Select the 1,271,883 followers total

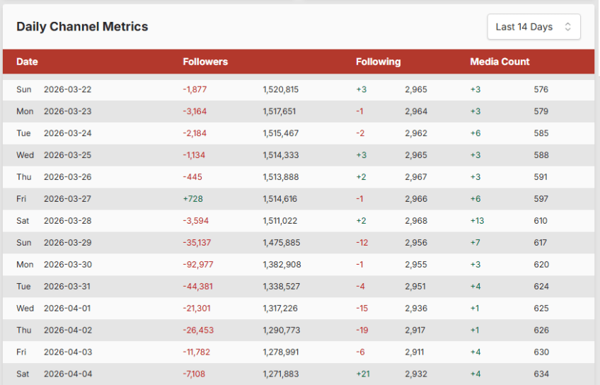click(x=280, y=374)
